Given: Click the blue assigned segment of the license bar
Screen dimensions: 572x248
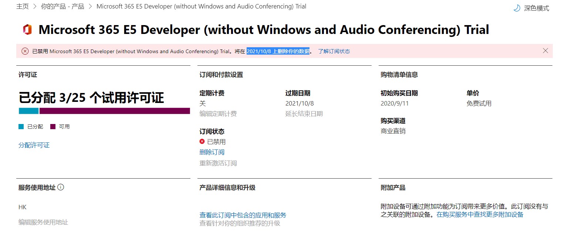Looking at the screenshot, I should pyautogui.click(x=28, y=111).
